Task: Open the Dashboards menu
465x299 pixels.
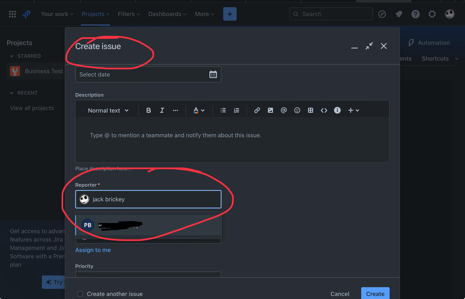Action: 167,14
